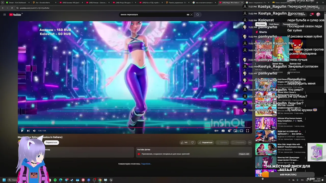This screenshot has width=326, height=183.
Task: Select Клуб Винкс filter chip
Action: (x=274, y=24)
